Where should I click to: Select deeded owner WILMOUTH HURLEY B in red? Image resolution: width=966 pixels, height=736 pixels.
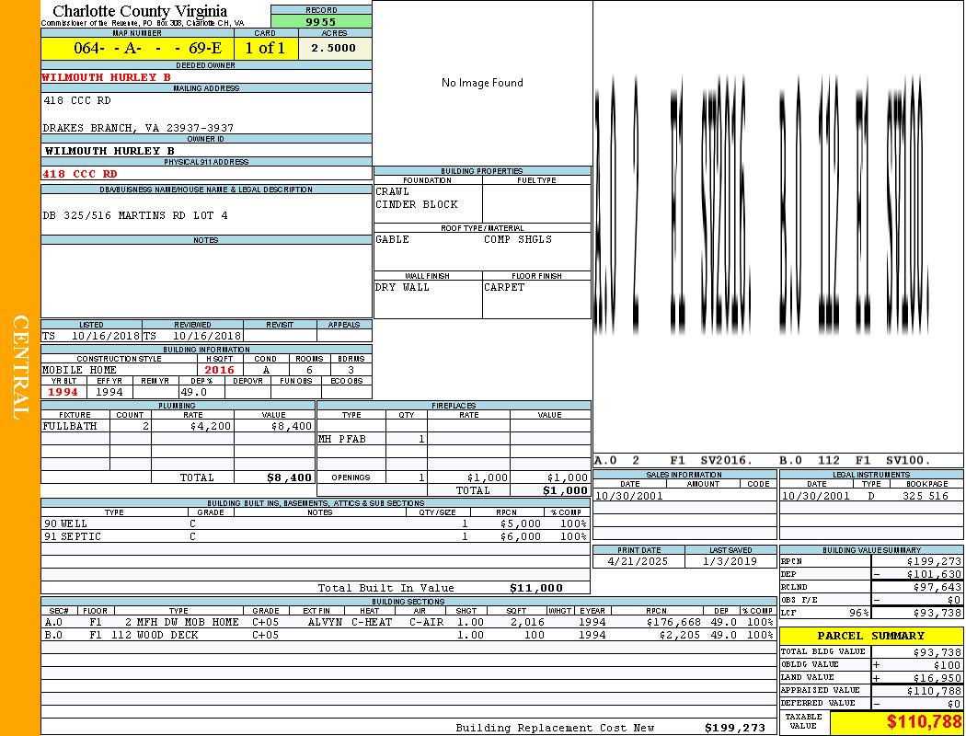107,77
